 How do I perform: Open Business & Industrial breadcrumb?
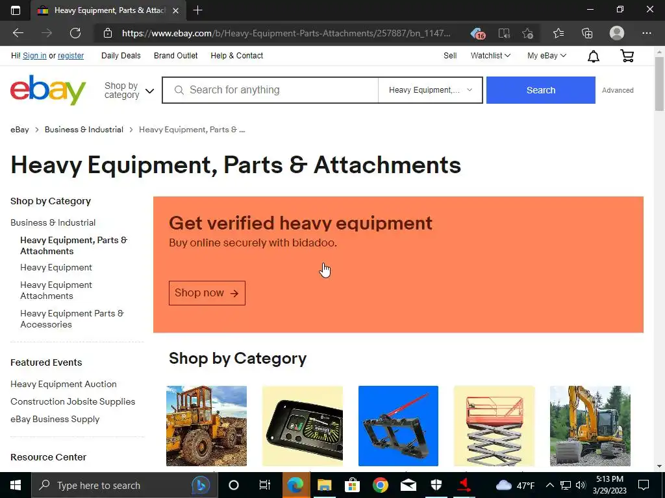[x=84, y=130]
